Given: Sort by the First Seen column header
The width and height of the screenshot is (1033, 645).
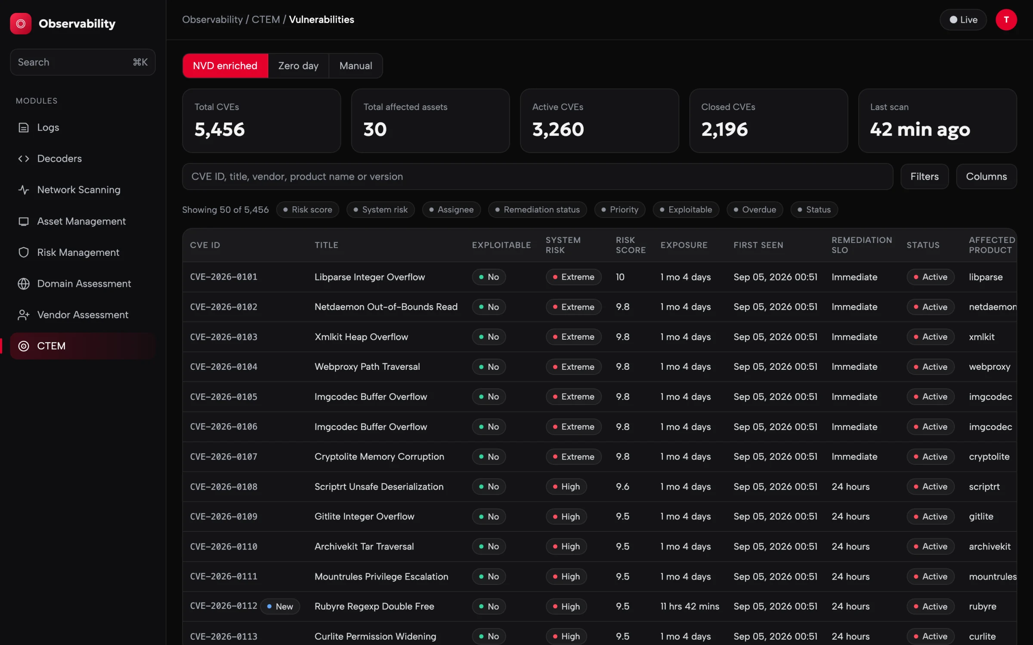Looking at the screenshot, I should pyautogui.click(x=758, y=245).
